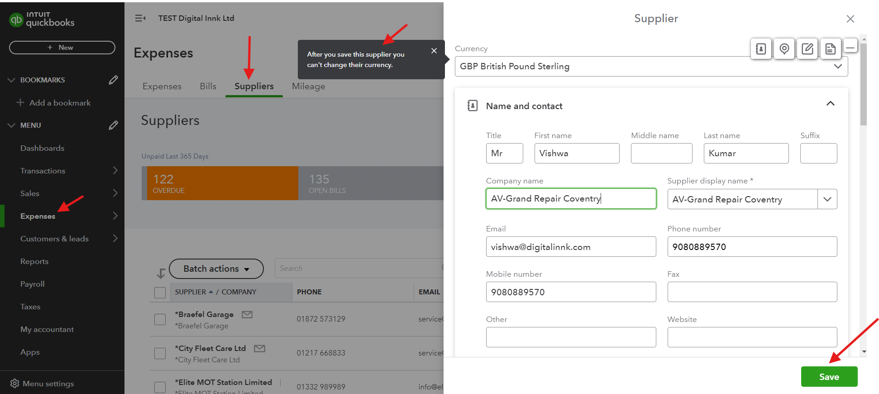Select the Braefel Garage row checkbox
This screenshot has width=879, height=394.
click(x=160, y=319)
